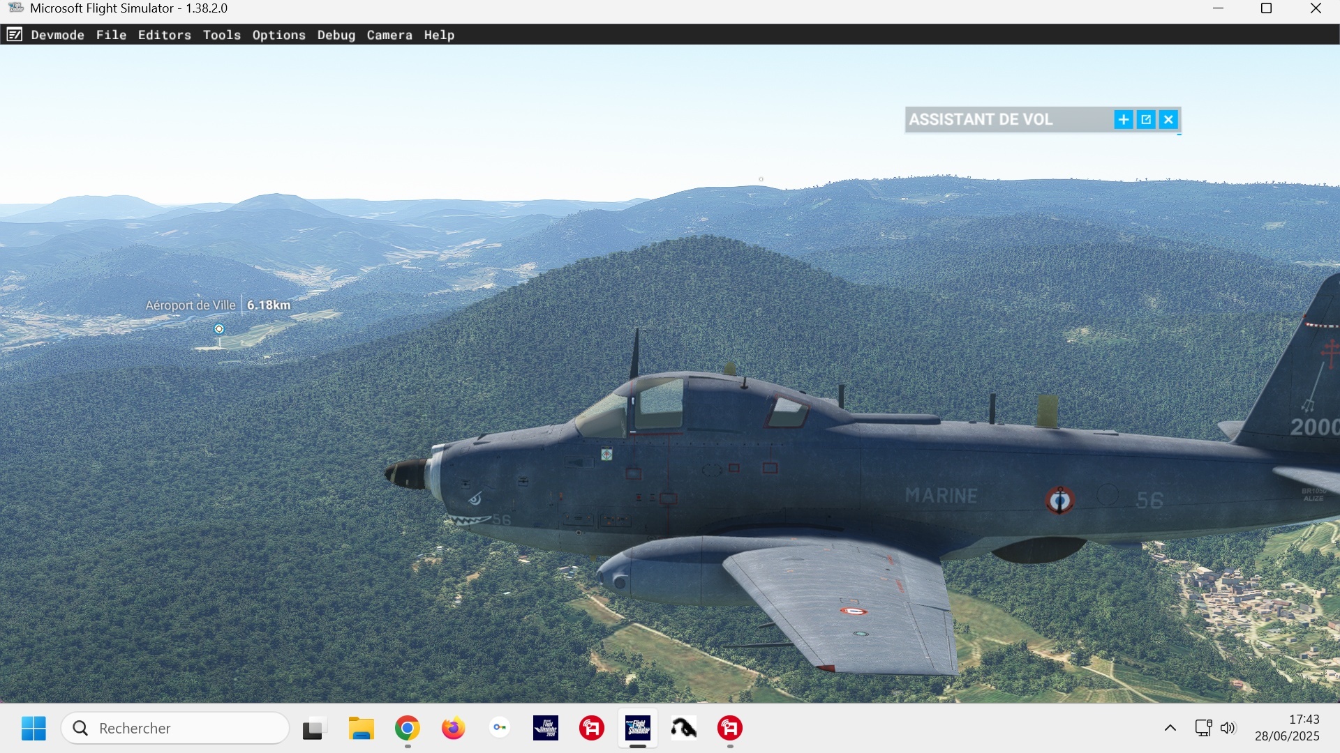Viewport: 1340px width, 753px height.
Task: Open Google Chrome from taskbar
Action: tap(407, 728)
